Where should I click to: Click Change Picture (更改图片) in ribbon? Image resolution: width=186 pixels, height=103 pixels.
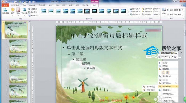tap(33, 12)
